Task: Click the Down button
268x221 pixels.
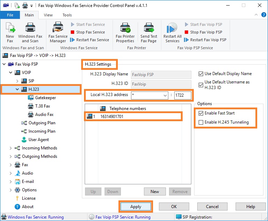Action: (x=113, y=192)
